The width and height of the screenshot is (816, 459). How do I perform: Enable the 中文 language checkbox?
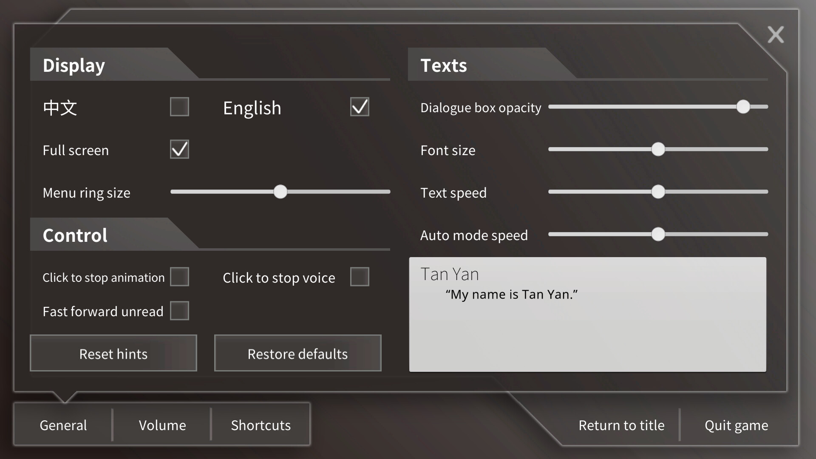tap(179, 107)
